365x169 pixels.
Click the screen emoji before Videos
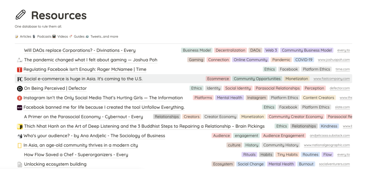(54, 37)
